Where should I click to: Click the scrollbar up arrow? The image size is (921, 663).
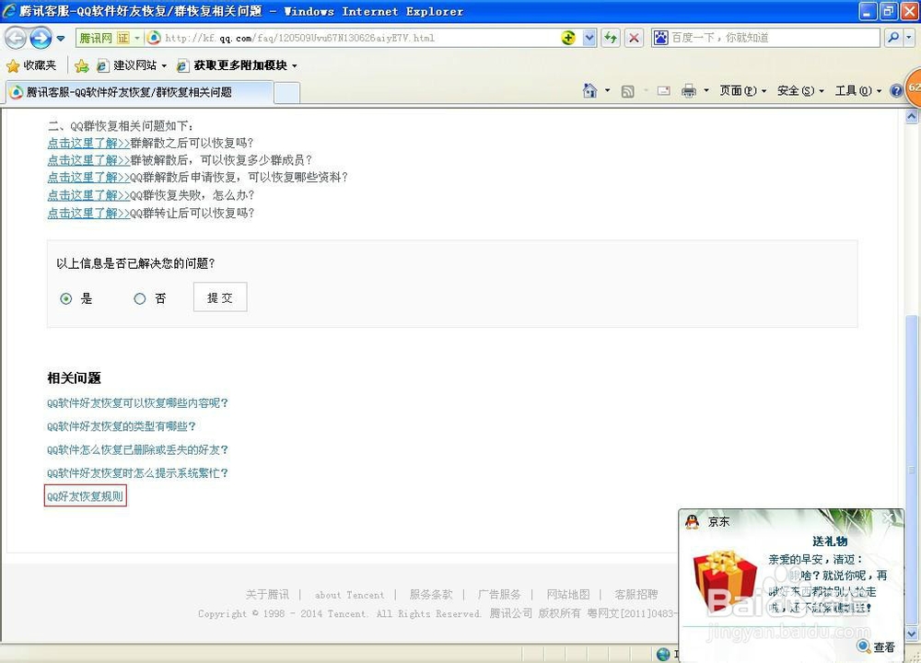point(912,116)
